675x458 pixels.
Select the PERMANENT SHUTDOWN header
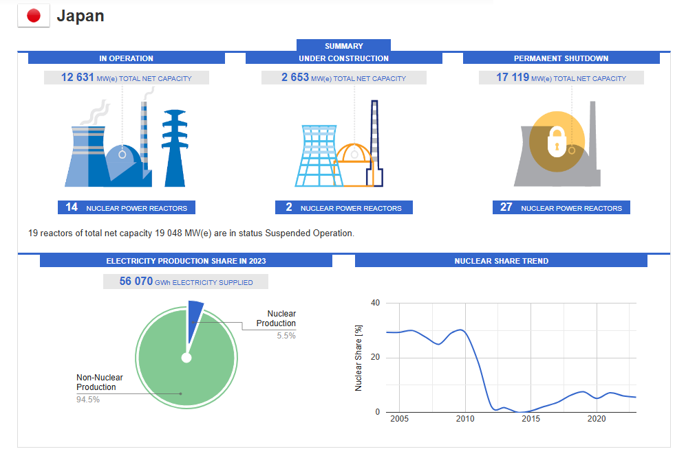click(561, 58)
